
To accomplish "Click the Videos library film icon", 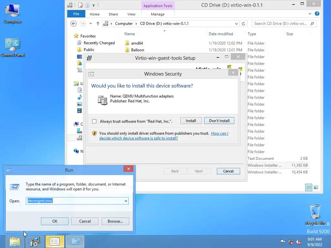I will coord(80,110).
